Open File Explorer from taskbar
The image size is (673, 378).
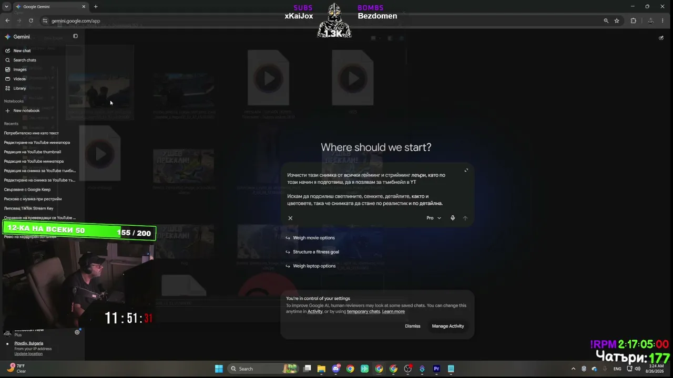pos(321,369)
